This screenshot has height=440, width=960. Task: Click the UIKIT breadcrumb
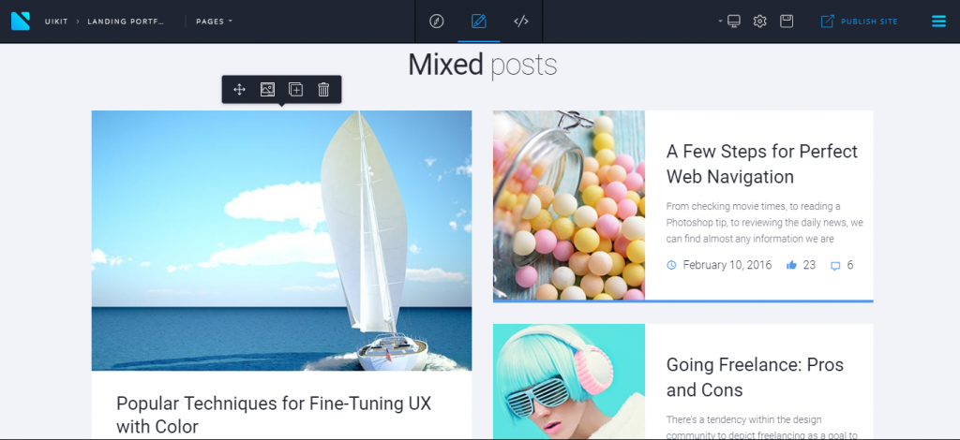coord(56,22)
